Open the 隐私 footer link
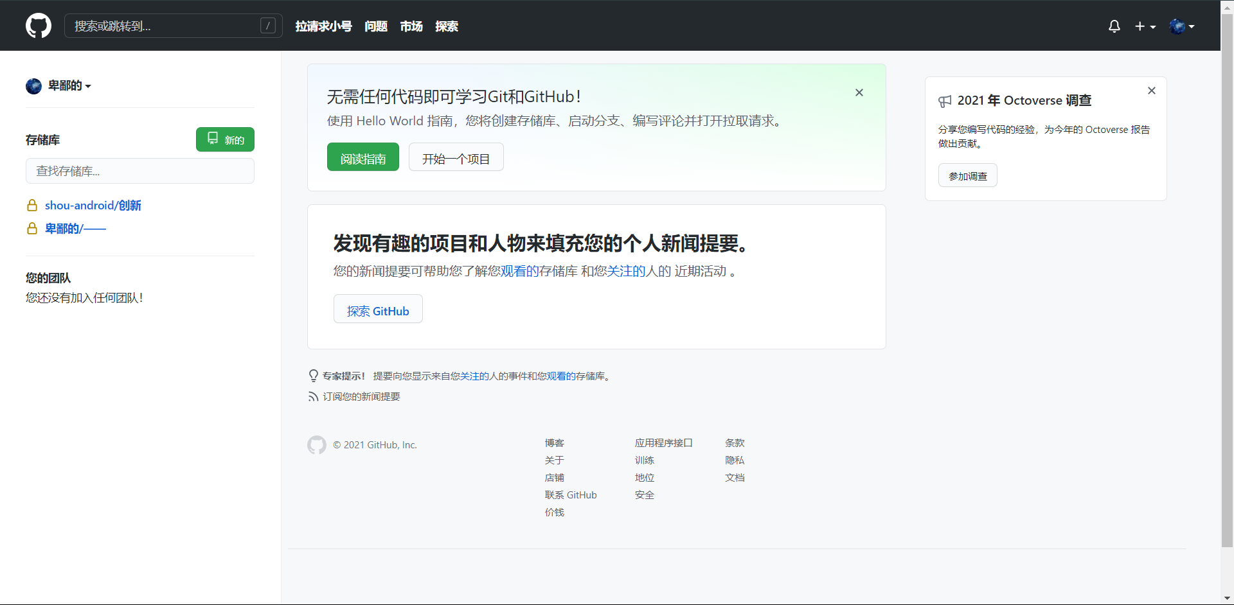 pos(735,460)
